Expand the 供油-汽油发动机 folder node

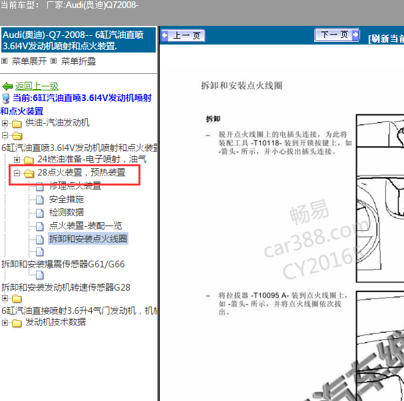[5, 123]
